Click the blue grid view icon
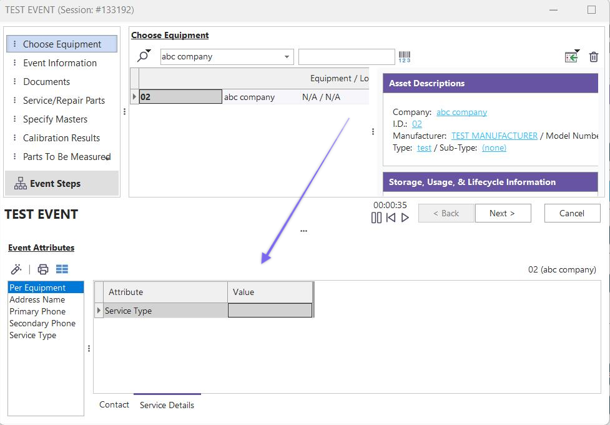Viewport: 610px width, 425px height. tap(62, 269)
